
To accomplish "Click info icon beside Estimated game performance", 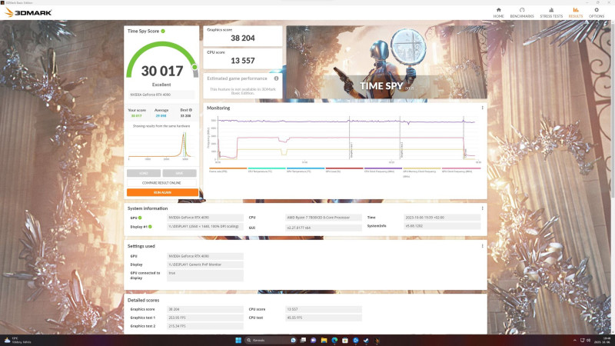I will pos(276,78).
